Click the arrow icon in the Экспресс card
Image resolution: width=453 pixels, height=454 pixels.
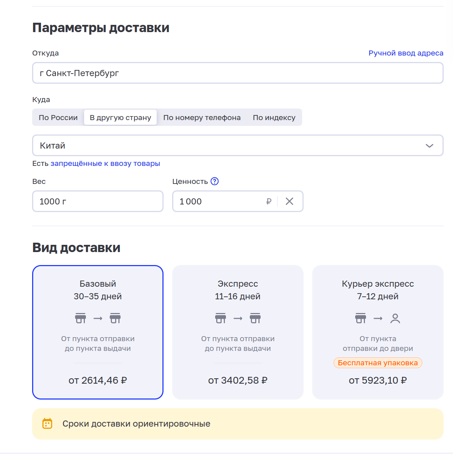tap(238, 318)
